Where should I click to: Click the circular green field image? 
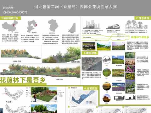click(107, 73)
